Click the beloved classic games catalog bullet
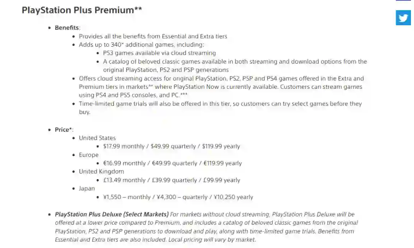The width and height of the screenshot is (414, 248). tap(235, 62)
